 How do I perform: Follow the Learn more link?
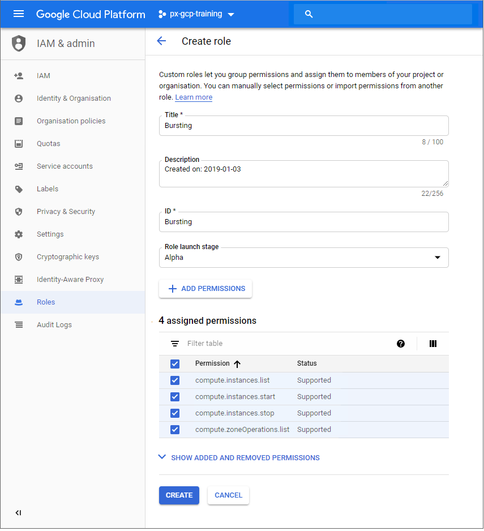coord(194,97)
